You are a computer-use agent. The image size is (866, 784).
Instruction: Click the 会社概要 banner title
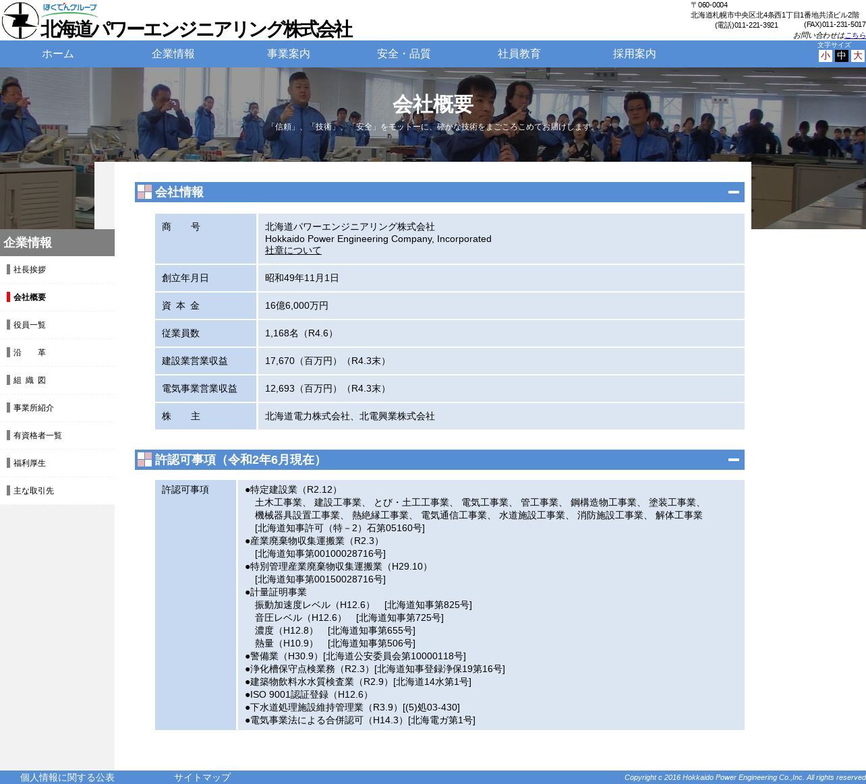pyautogui.click(x=433, y=104)
